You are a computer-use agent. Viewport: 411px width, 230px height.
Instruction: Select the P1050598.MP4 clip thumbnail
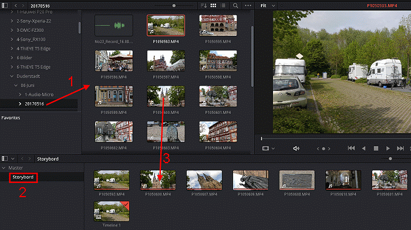218,61
